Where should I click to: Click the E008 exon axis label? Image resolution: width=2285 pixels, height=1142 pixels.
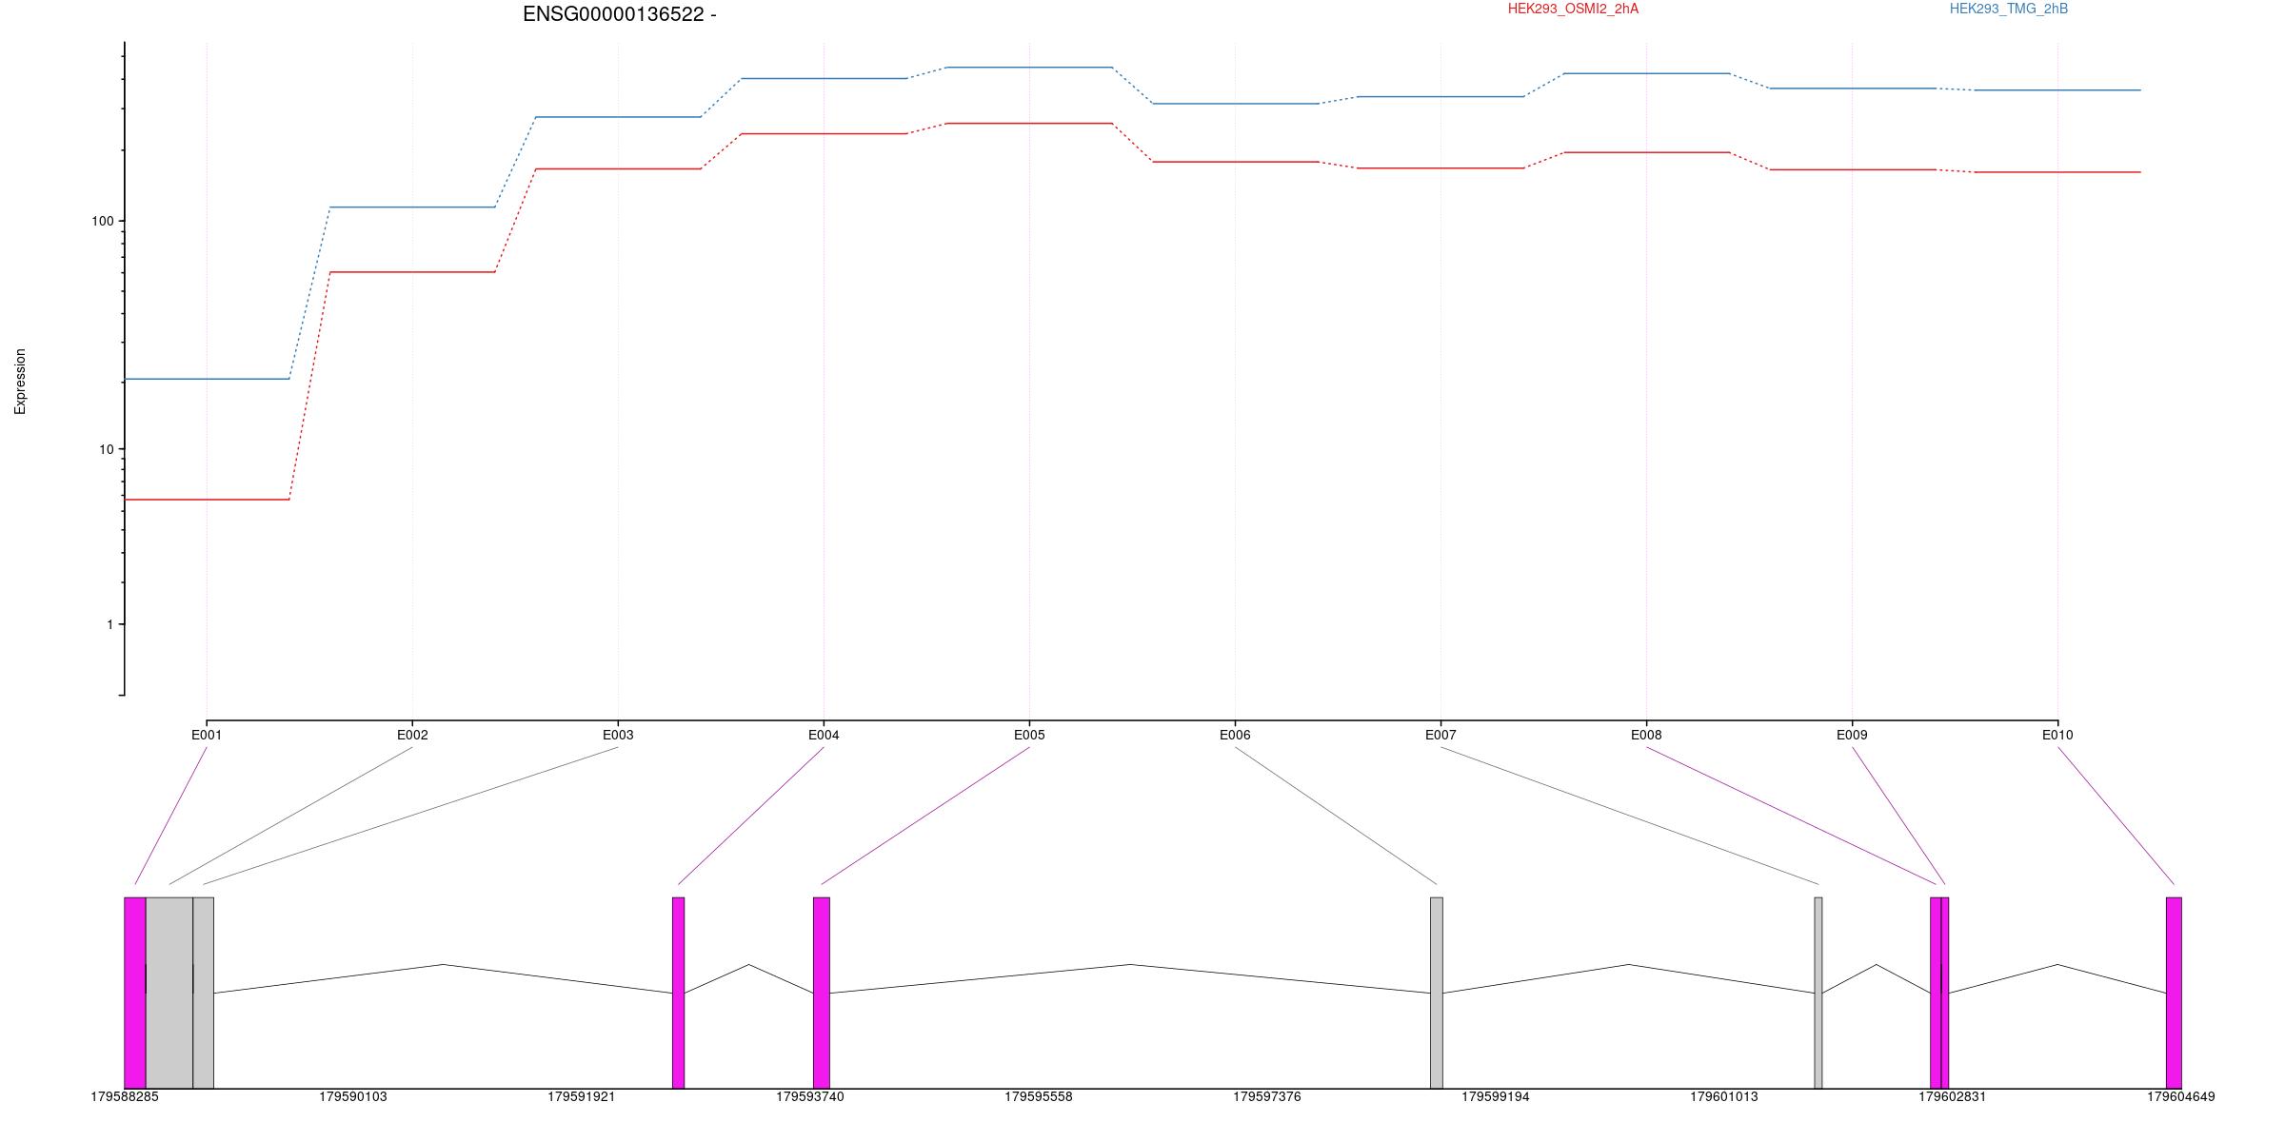(1646, 735)
